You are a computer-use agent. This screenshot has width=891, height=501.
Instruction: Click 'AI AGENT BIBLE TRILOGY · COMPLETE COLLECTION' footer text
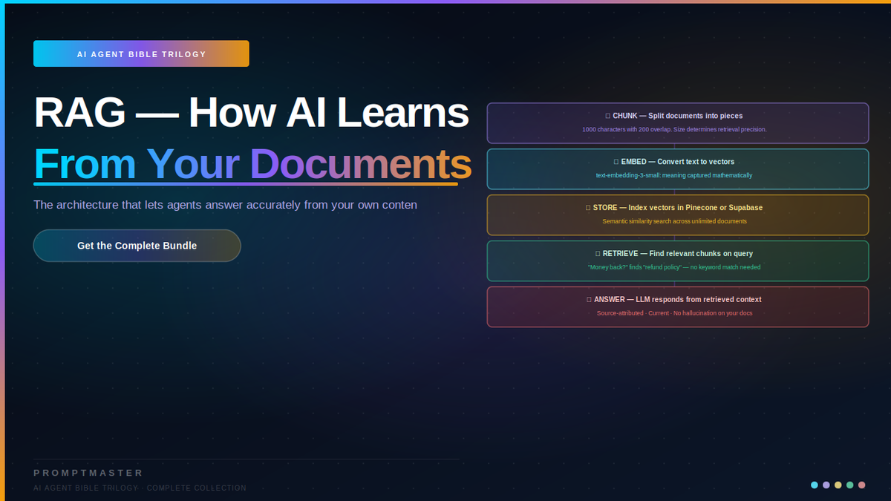click(140, 488)
